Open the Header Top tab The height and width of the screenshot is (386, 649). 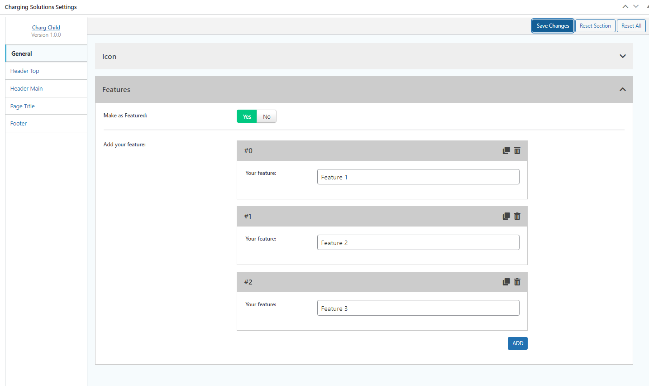[x=25, y=71]
